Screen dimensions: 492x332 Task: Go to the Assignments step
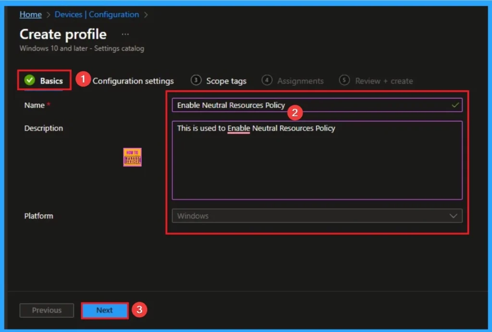[x=300, y=81]
